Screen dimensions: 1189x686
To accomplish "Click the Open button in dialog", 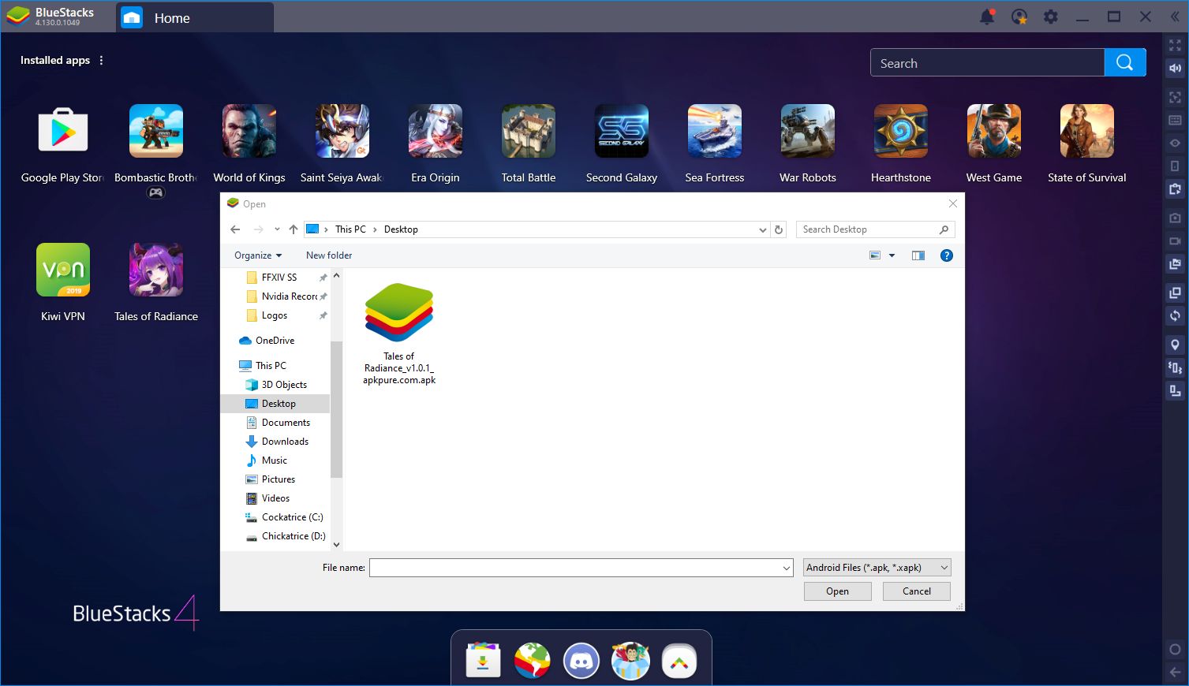I will point(838,591).
